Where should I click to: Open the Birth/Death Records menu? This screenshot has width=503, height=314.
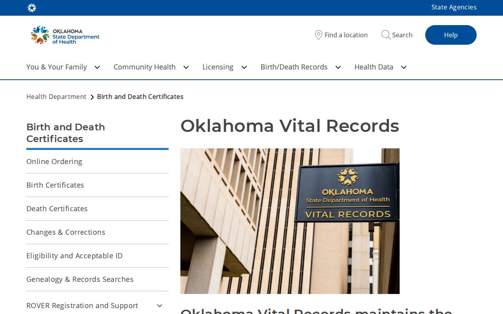(294, 67)
